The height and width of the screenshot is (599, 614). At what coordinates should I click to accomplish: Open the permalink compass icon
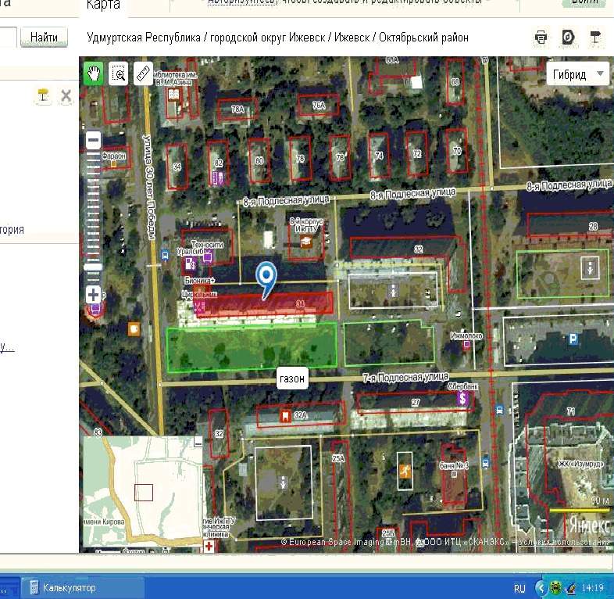(568, 38)
